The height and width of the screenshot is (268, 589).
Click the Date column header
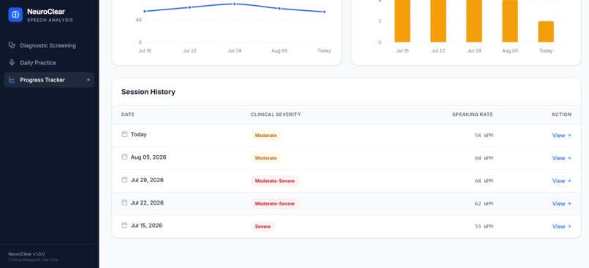tap(128, 114)
